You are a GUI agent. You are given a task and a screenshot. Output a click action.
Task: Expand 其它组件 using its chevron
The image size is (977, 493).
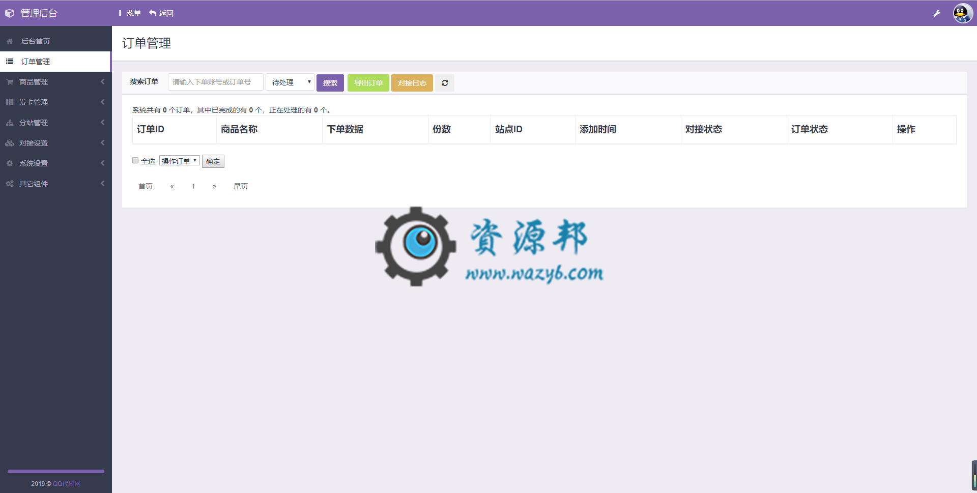coord(102,184)
